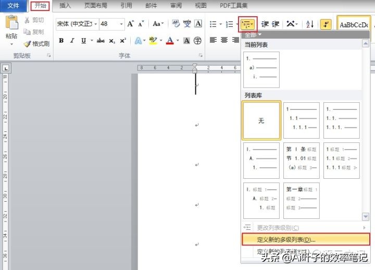Image resolution: width=375 pixels, height=270 pixels.
Task: Open the font size dropdown showing 48
Action: click(x=121, y=24)
